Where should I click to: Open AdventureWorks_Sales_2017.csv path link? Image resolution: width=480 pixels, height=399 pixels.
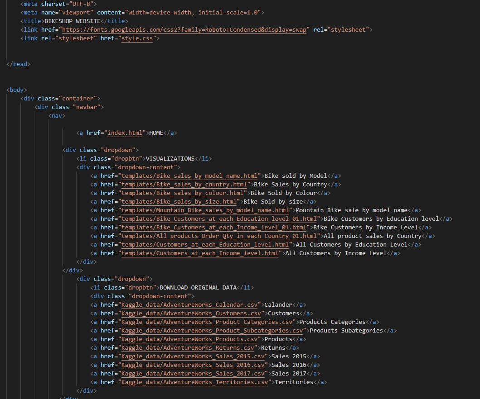(193, 373)
